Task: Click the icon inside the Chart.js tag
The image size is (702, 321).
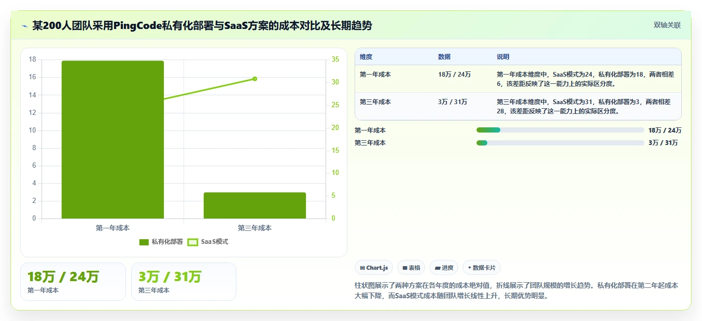Action: pos(362,268)
